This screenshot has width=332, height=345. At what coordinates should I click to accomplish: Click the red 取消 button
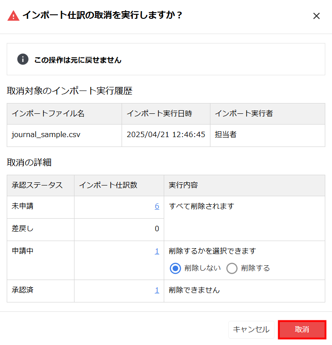pos(302,329)
